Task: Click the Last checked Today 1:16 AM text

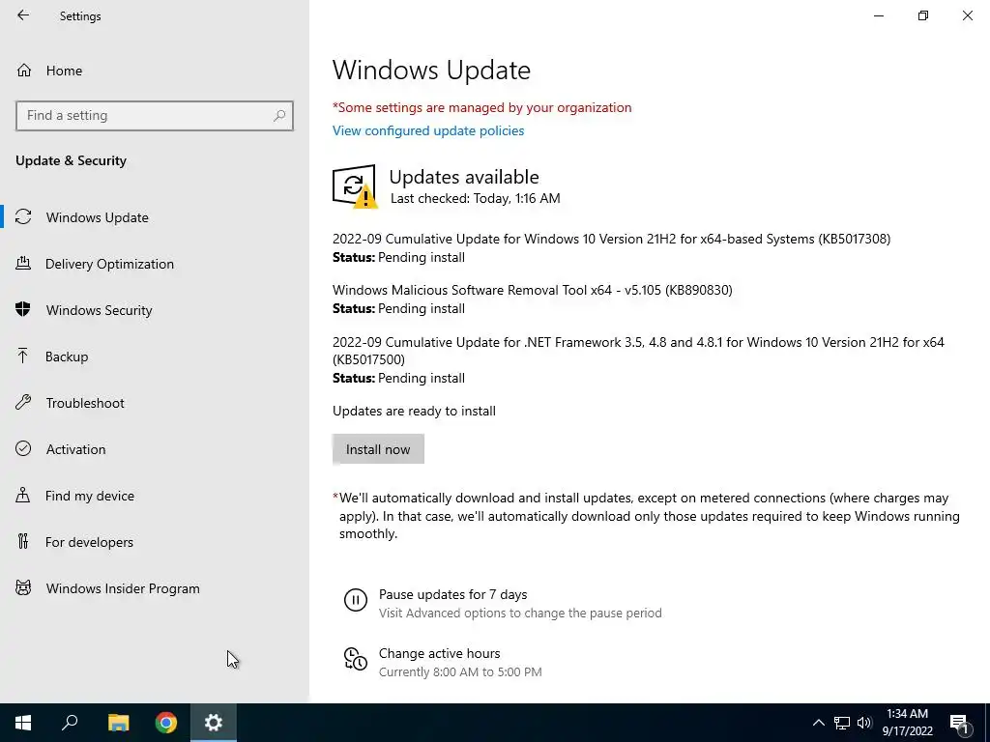Action: (476, 198)
